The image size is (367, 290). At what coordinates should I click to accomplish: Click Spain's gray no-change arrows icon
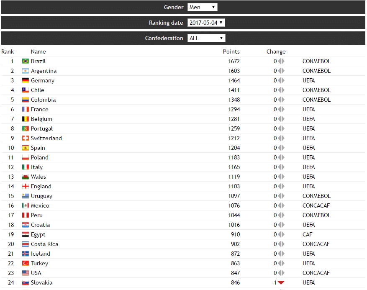point(281,148)
